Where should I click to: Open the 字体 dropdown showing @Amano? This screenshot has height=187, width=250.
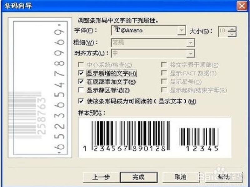point(182,30)
